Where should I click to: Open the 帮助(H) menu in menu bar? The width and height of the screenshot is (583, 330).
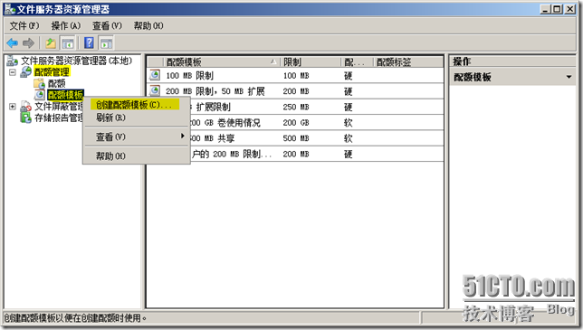pyautogui.click(x=148, y=26)
